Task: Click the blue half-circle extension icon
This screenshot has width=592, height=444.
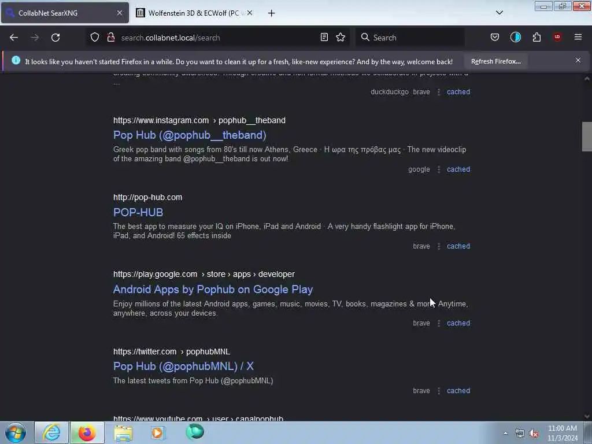Action: [515, 37]
